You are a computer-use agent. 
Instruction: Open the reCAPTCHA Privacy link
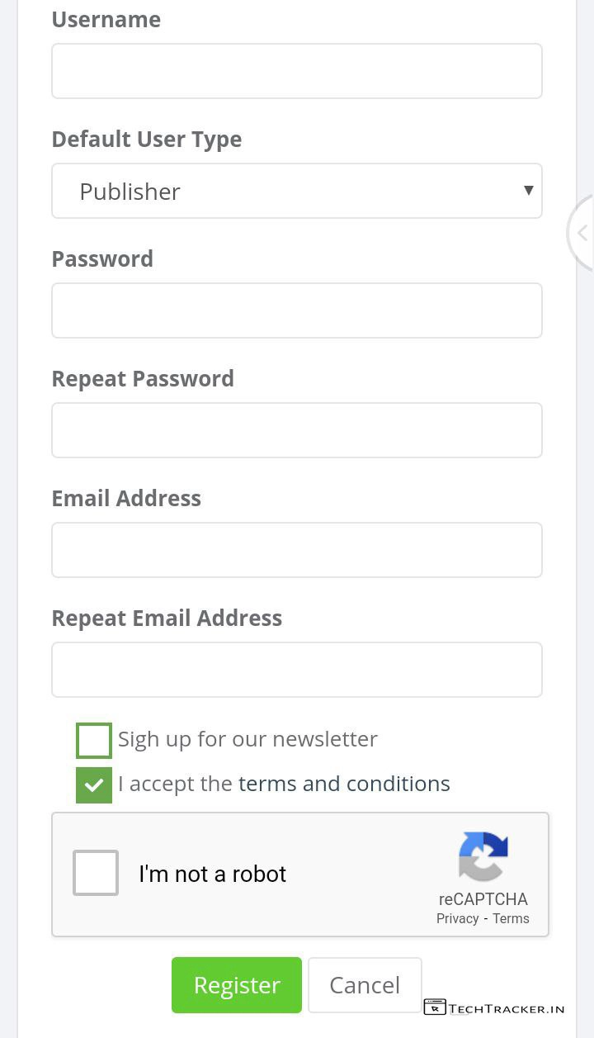pos(457,918)
